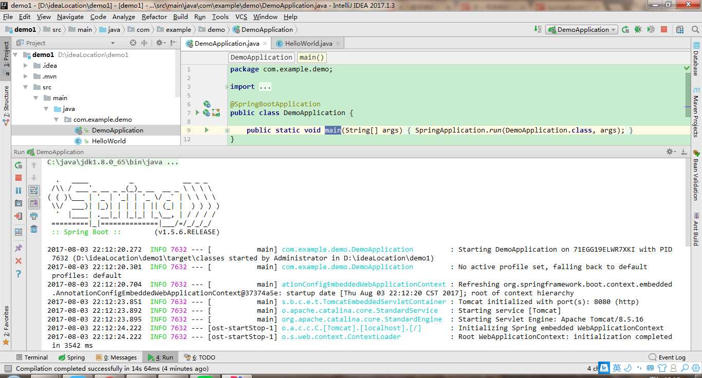Open the Ant Build side panel

(696, 229)
